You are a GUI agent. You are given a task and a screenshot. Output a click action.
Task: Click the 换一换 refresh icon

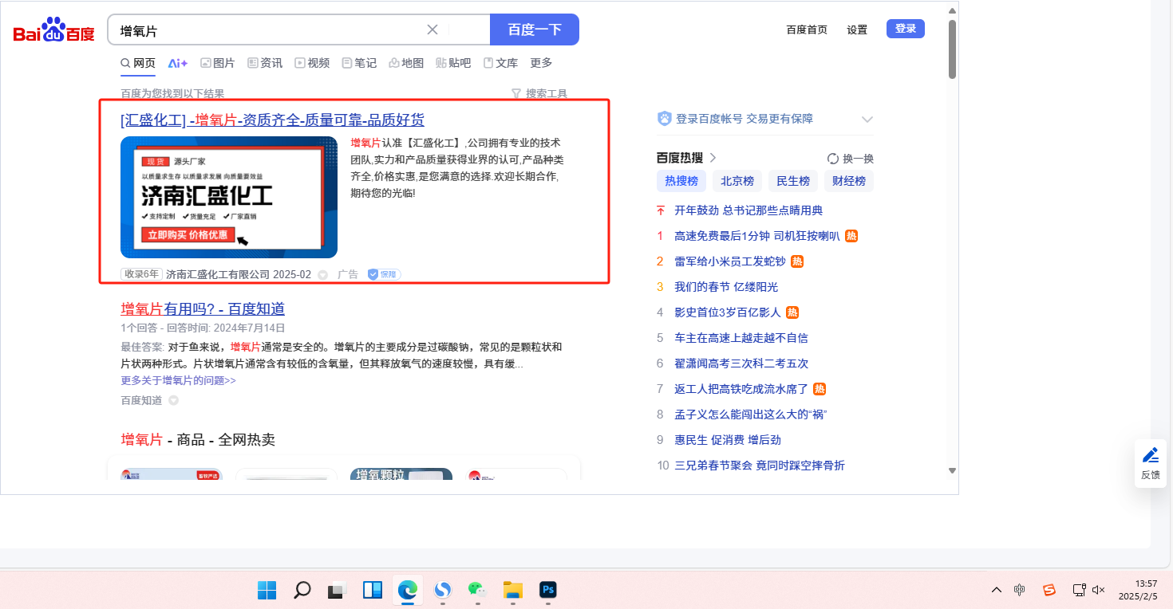coord(833,158)
